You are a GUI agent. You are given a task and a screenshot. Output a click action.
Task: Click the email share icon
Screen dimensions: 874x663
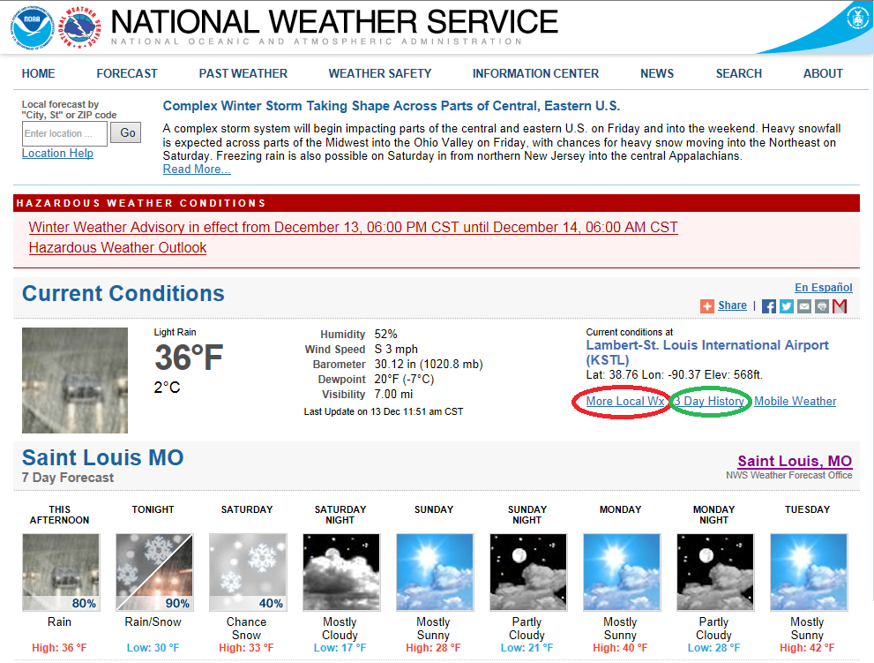coord(804,305)
